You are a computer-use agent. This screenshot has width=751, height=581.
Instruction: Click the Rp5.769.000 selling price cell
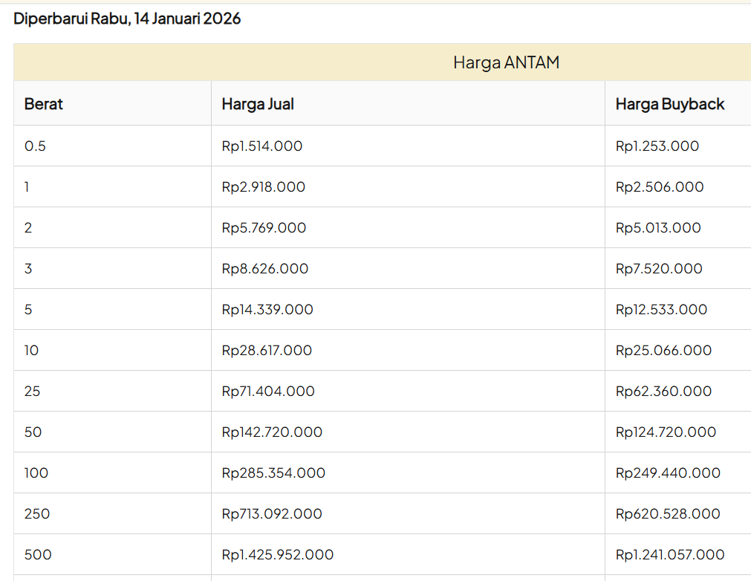[264, 228]
